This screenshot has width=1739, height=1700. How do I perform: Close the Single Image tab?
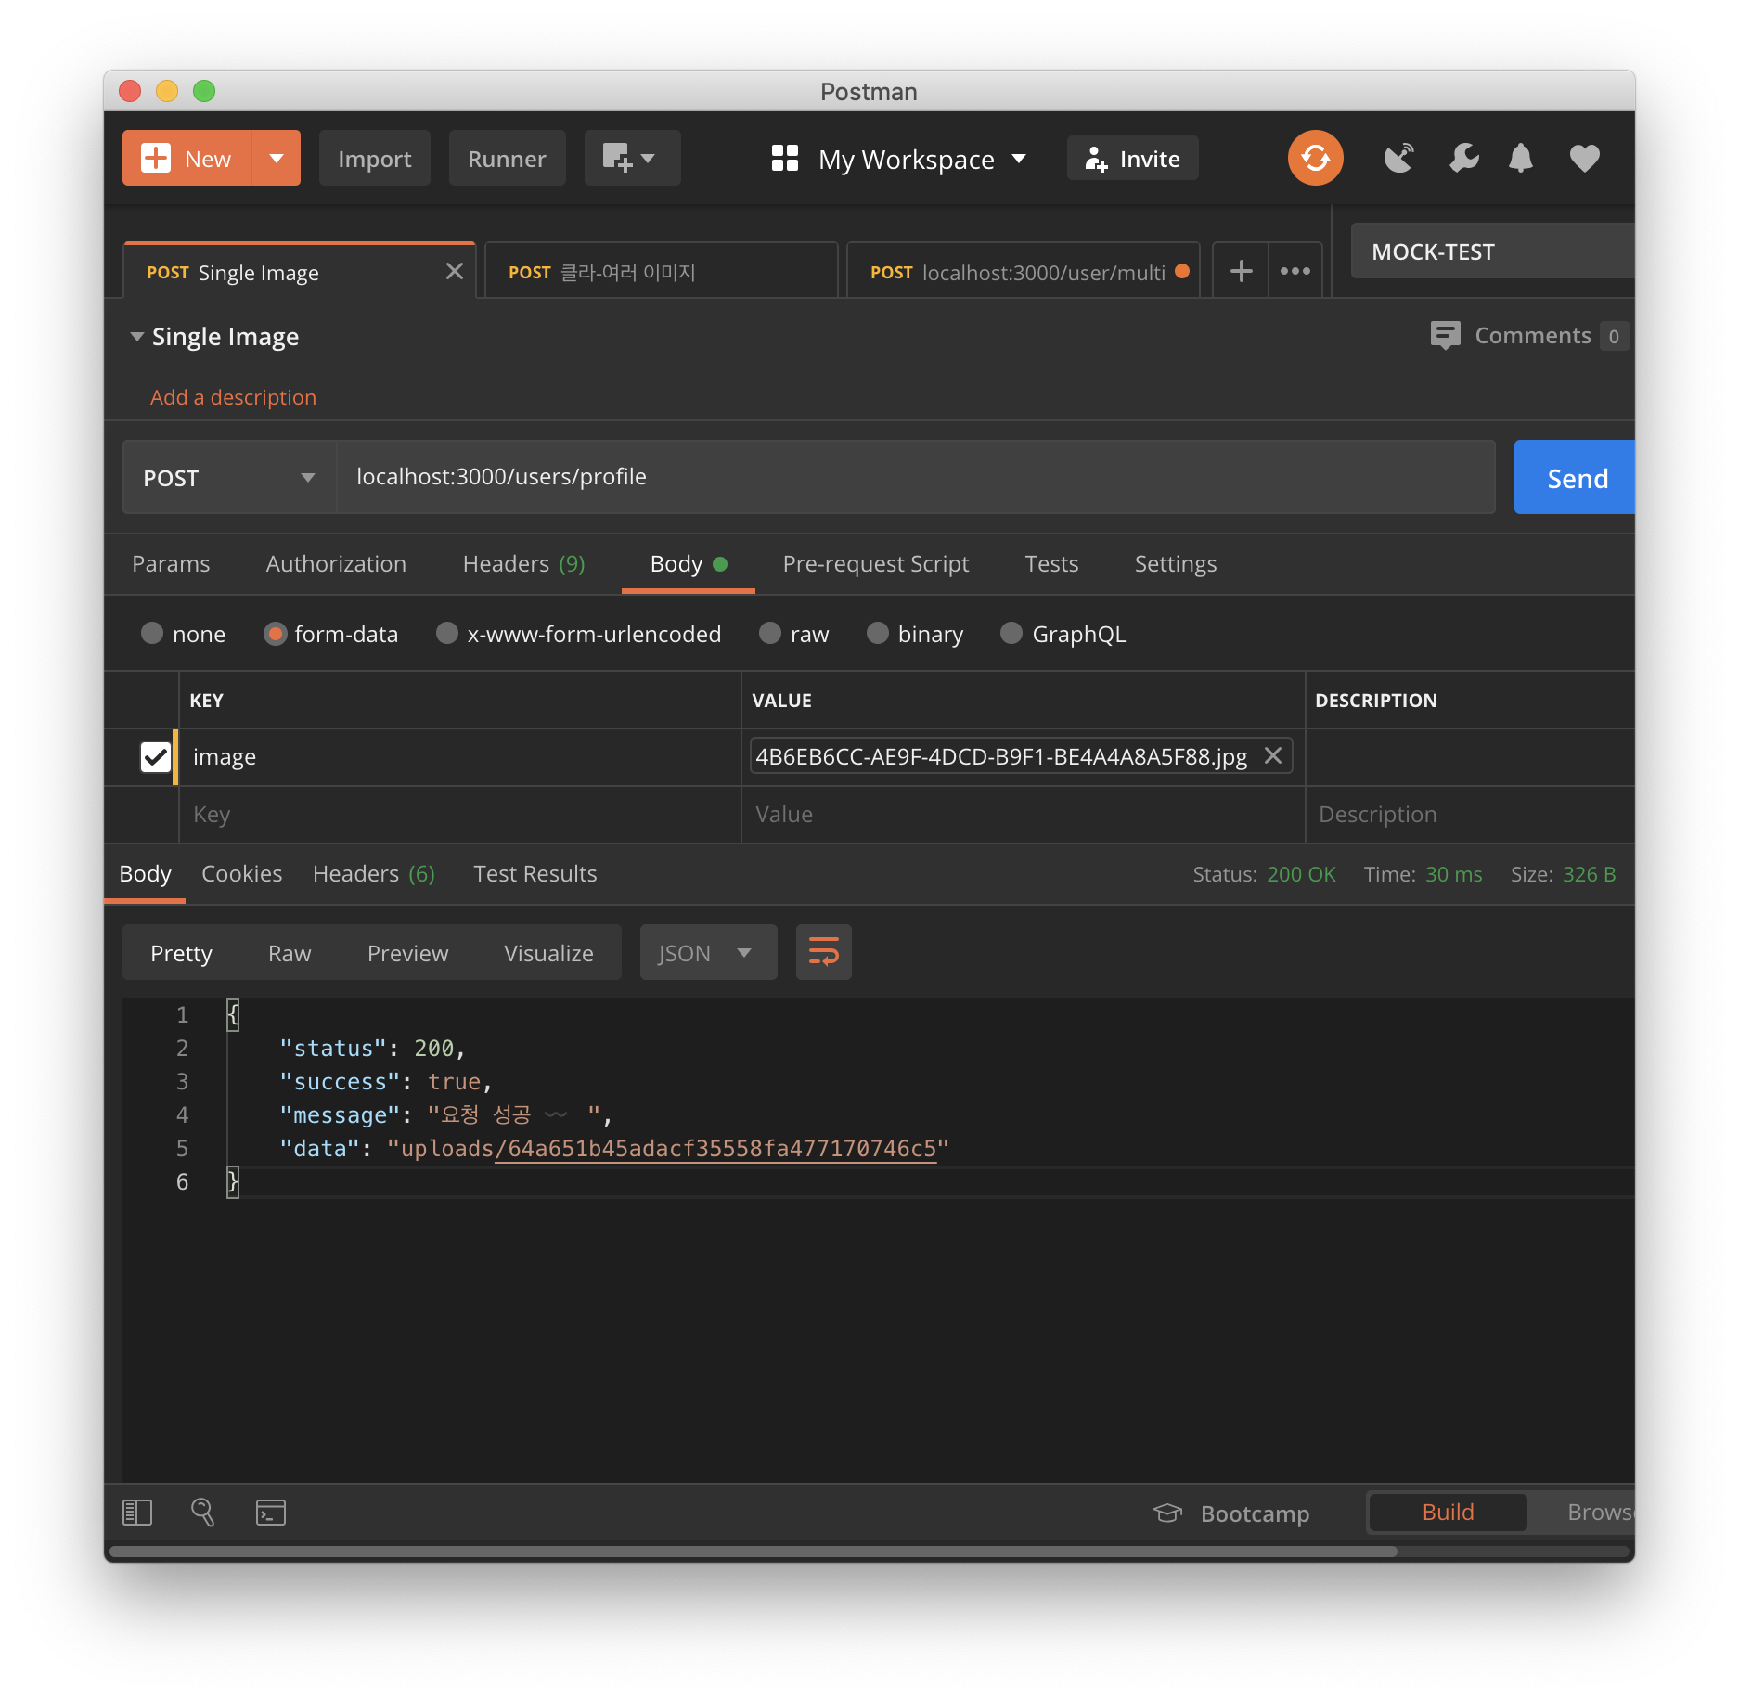tap(454, 271)
